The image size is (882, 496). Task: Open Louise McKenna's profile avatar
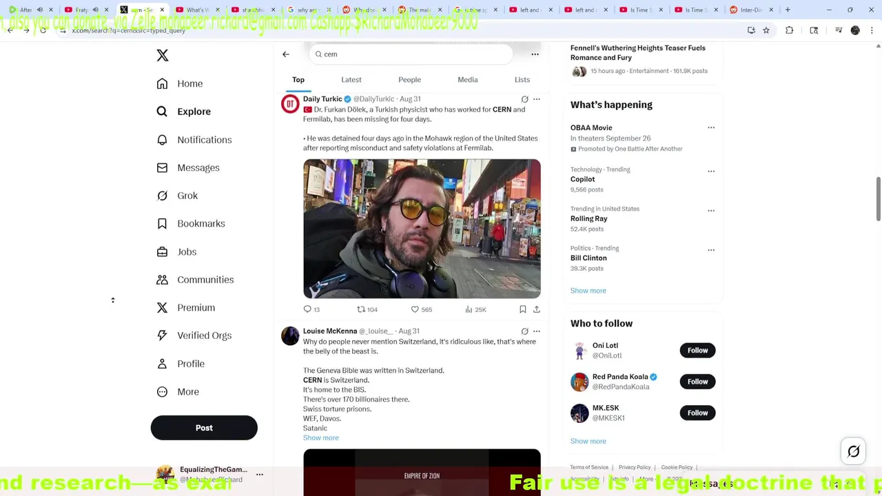[290, 336]
